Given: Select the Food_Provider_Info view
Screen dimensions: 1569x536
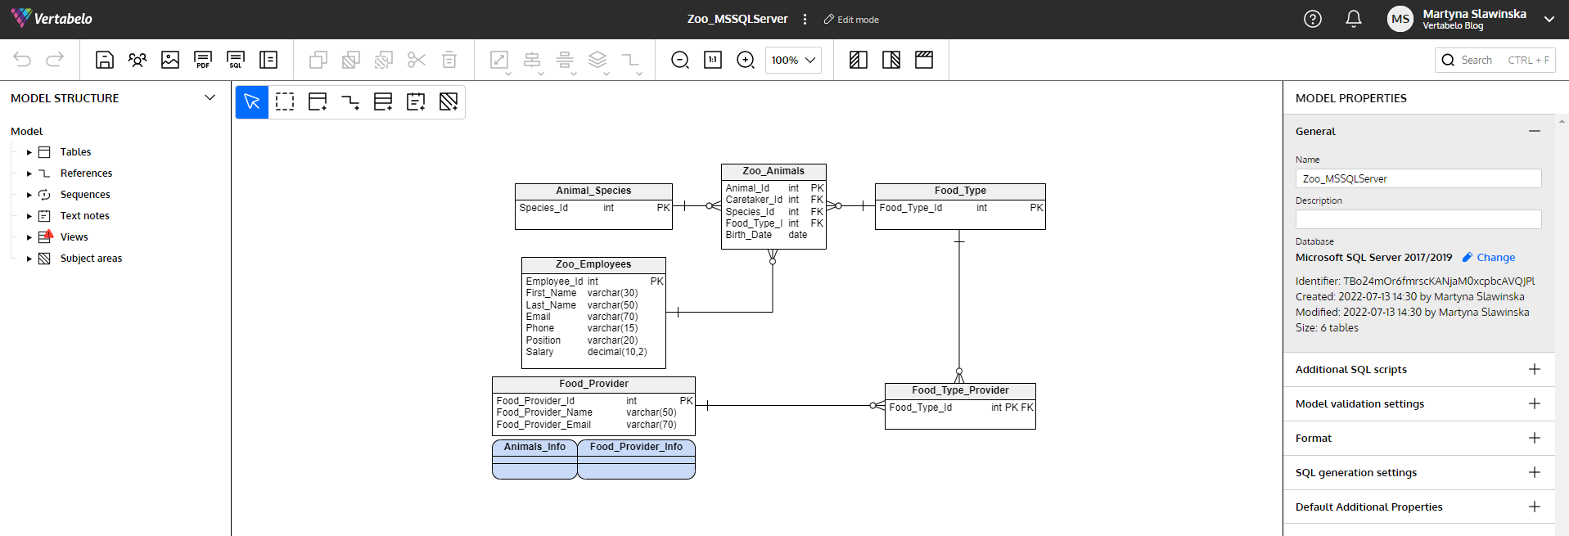Looking at the screenshot, I should click(x=637, y=459).
